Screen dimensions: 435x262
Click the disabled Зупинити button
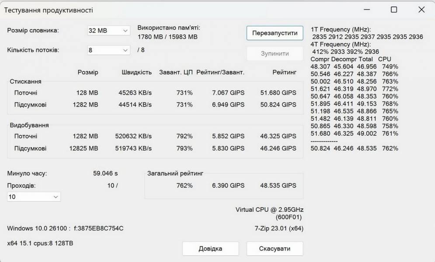tap(276, 53)
